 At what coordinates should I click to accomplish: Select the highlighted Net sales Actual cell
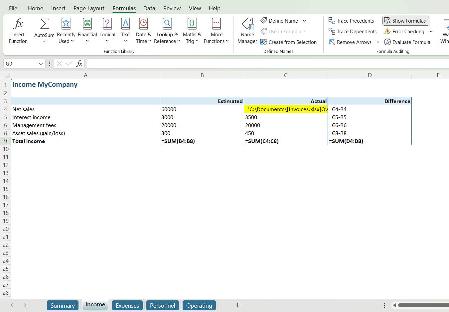[x=285, y=109]
